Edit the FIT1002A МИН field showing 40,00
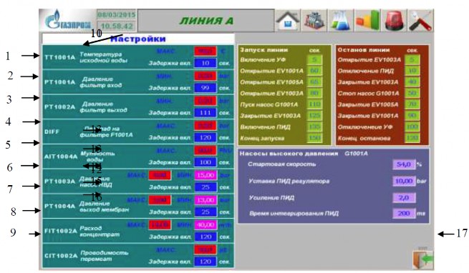469x273 pixels. pos(206,224)
